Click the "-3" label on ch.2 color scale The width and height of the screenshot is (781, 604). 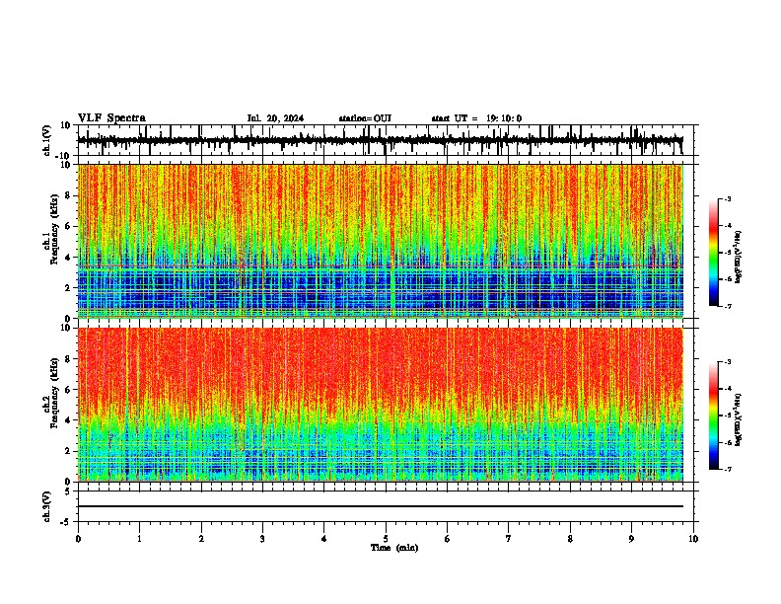(x=727, y=362)
